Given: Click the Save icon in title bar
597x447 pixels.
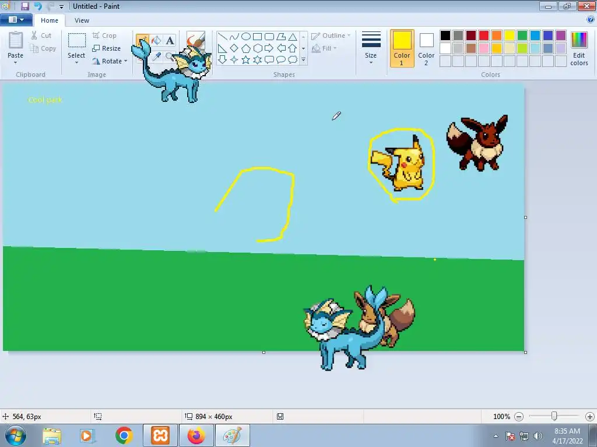Looking at the screenshot, I should [24, 6].
